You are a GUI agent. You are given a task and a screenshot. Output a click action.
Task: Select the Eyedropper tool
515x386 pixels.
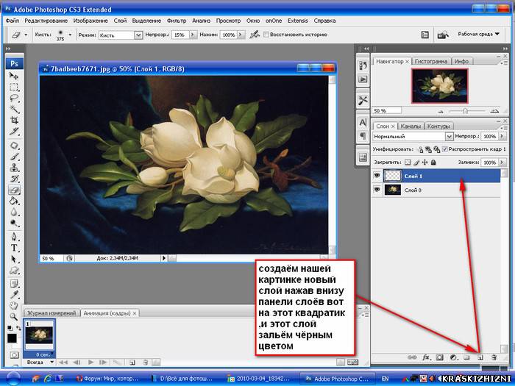tap(14, 294)
